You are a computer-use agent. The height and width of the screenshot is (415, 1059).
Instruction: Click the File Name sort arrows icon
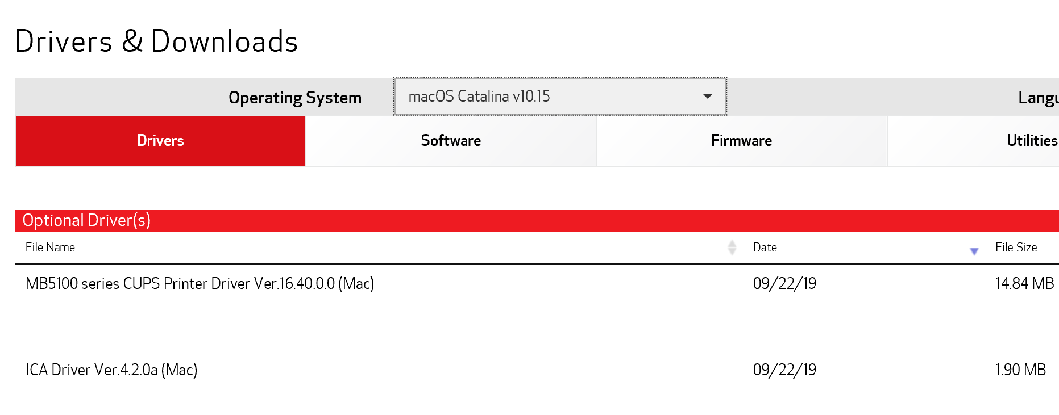tap(732, 248)
